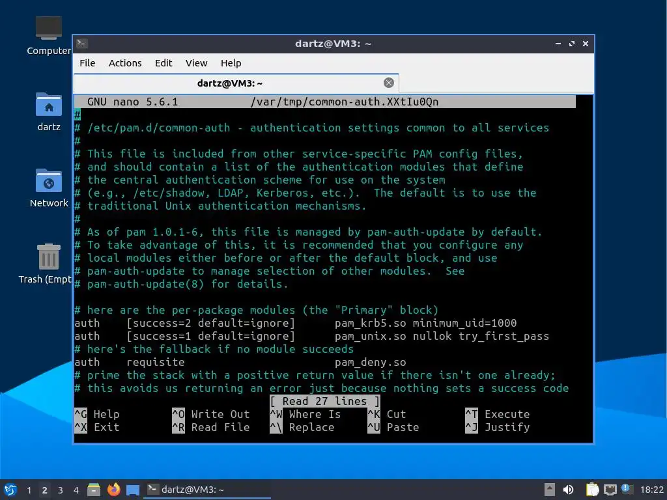Viewport: 667px width, 500px height.
Task: Click the ^R Read File shortcut hint
Action: (x=211, y=427)
